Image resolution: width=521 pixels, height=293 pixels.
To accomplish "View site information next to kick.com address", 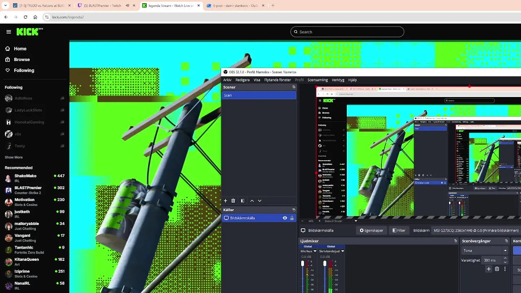I will (x=47, y=17).
